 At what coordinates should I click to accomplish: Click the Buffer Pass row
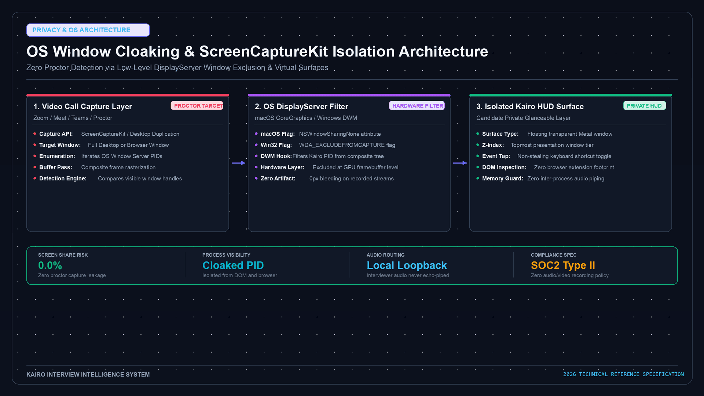[95, 168]
